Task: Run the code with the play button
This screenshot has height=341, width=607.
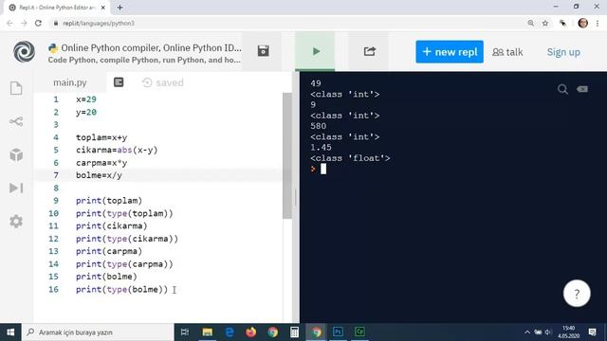Action: (316, 51)
